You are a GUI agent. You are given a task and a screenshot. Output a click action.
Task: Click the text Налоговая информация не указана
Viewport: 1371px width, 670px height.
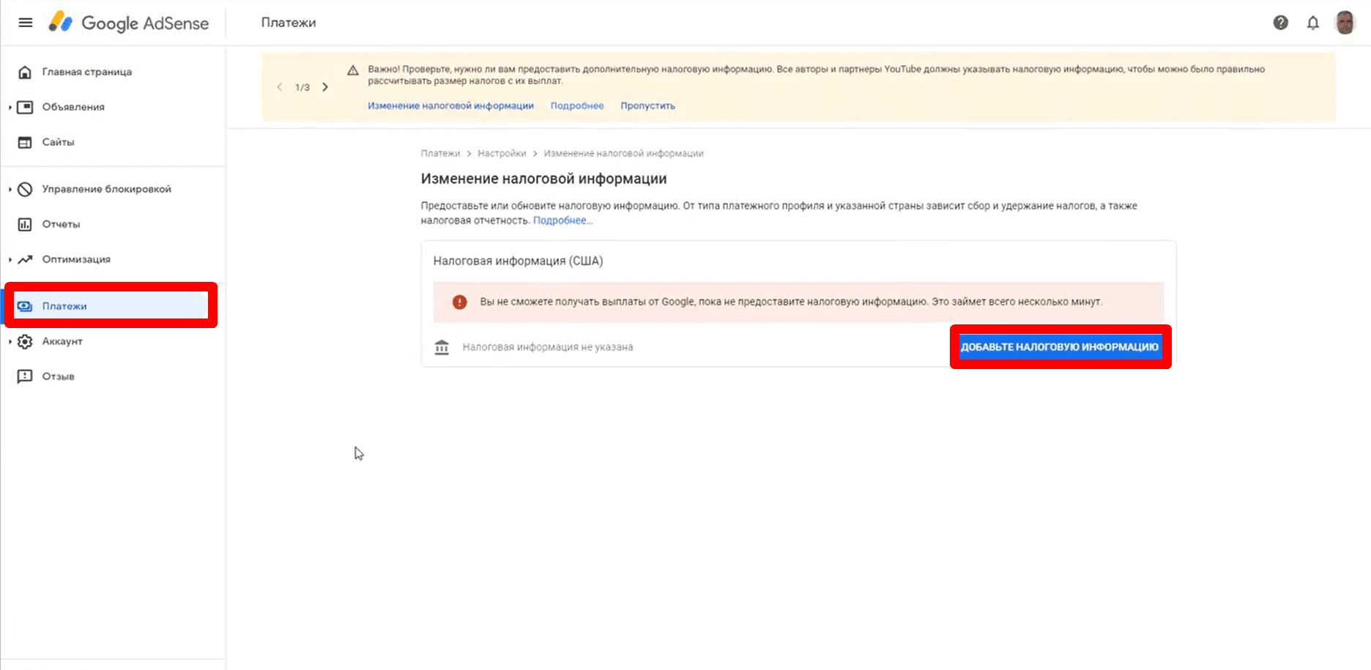548,347
